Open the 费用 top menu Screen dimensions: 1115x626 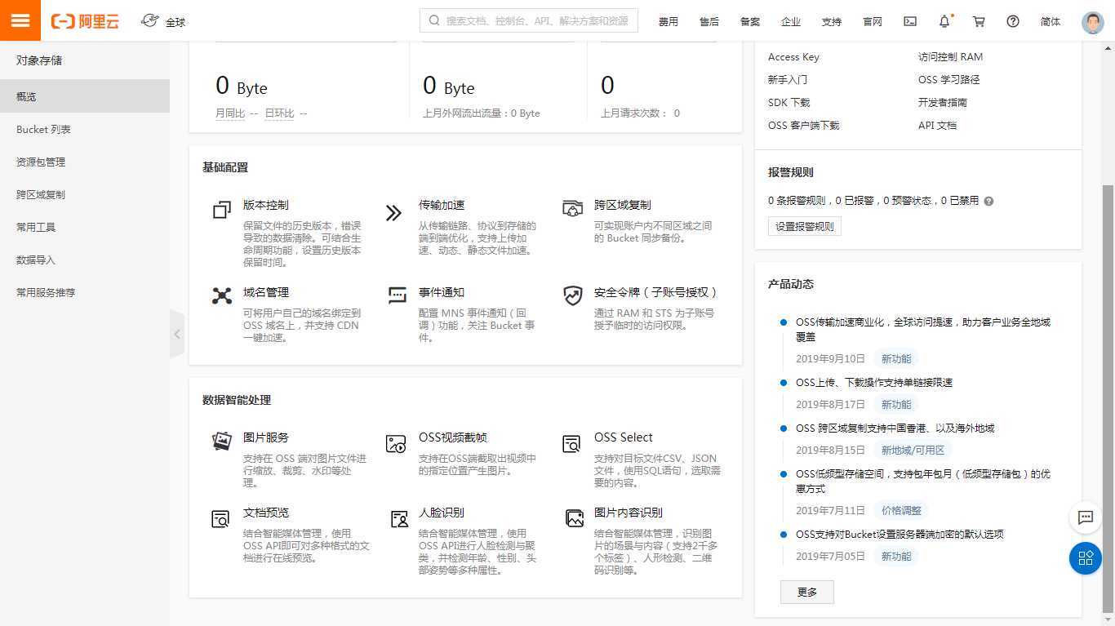coord(669,22)
